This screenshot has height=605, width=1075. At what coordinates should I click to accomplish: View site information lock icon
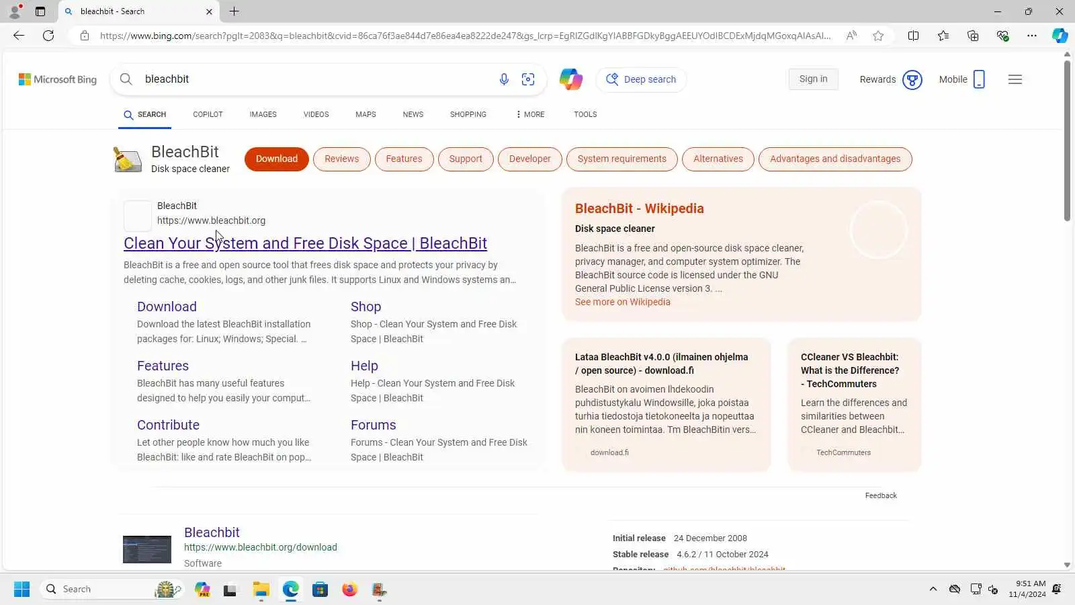[x=85, y=36]
